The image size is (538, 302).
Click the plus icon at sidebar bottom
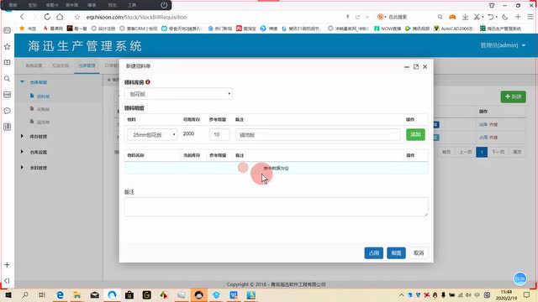(8, 265)
